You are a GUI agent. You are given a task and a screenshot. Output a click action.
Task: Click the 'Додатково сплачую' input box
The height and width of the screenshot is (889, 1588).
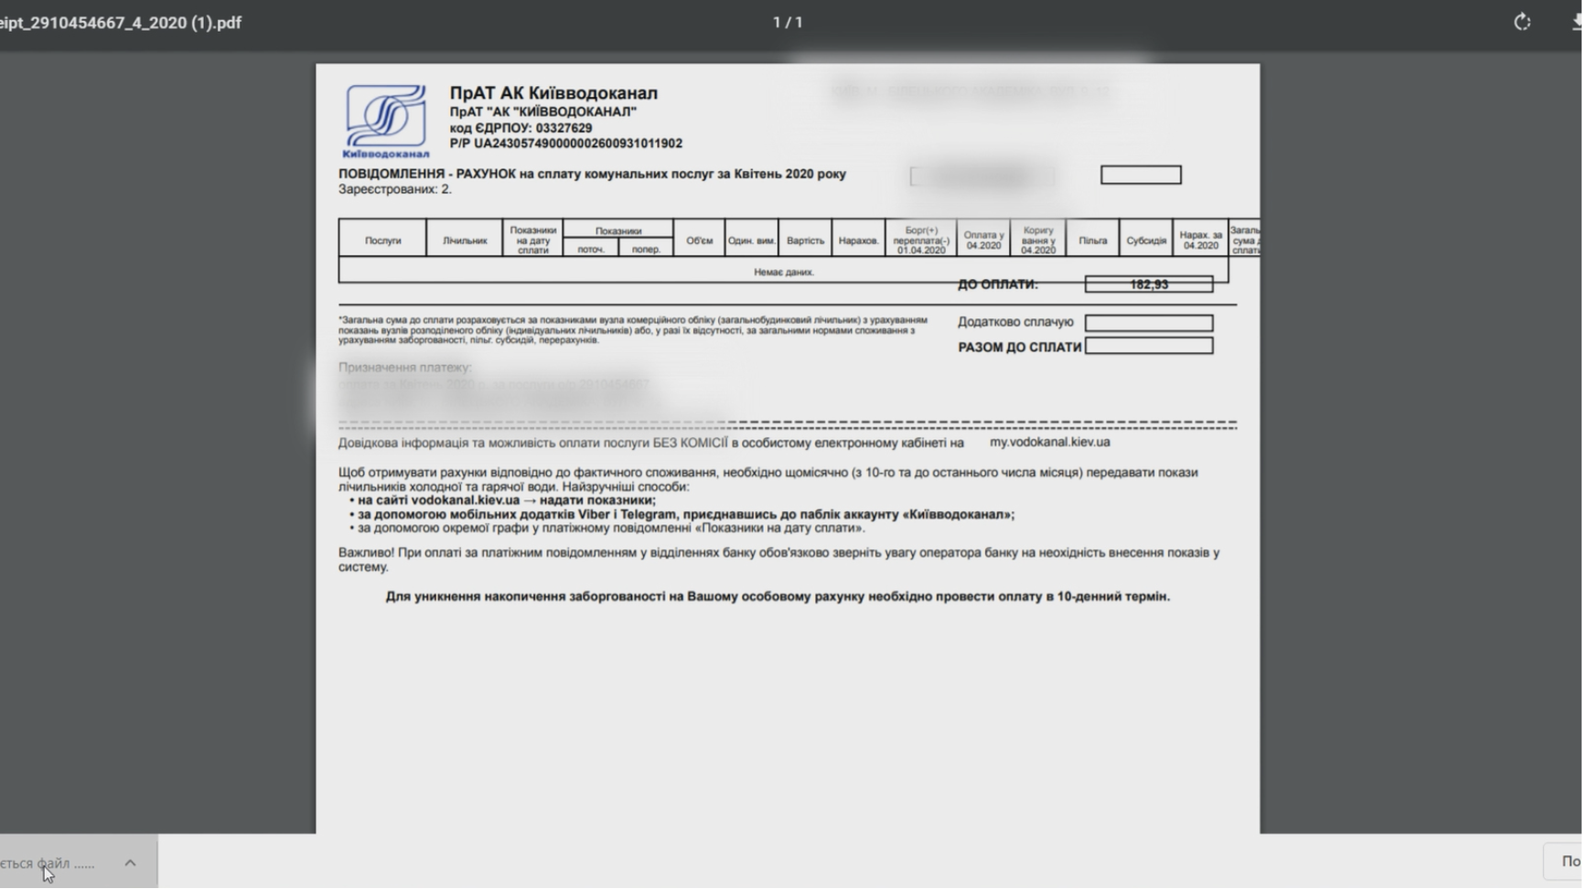[1149, 323]
